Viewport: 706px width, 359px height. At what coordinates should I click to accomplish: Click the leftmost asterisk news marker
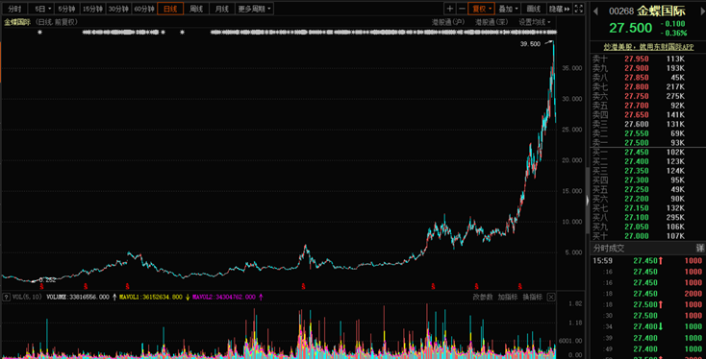click(39, 32)
